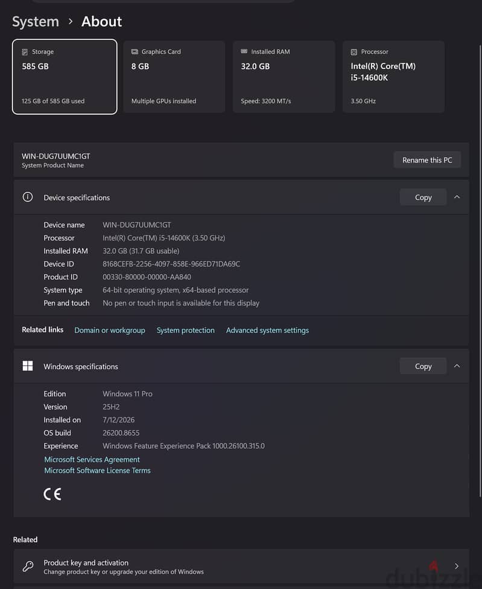Click Rename this PC button

tap(427, 160)
